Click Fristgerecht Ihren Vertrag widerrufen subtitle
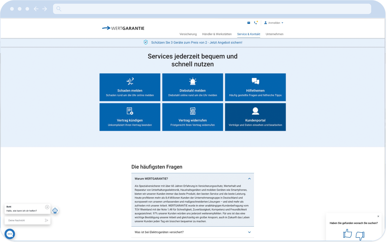This screenshot has height=242, width=387. pyautogui.click(x=193, y=125)
